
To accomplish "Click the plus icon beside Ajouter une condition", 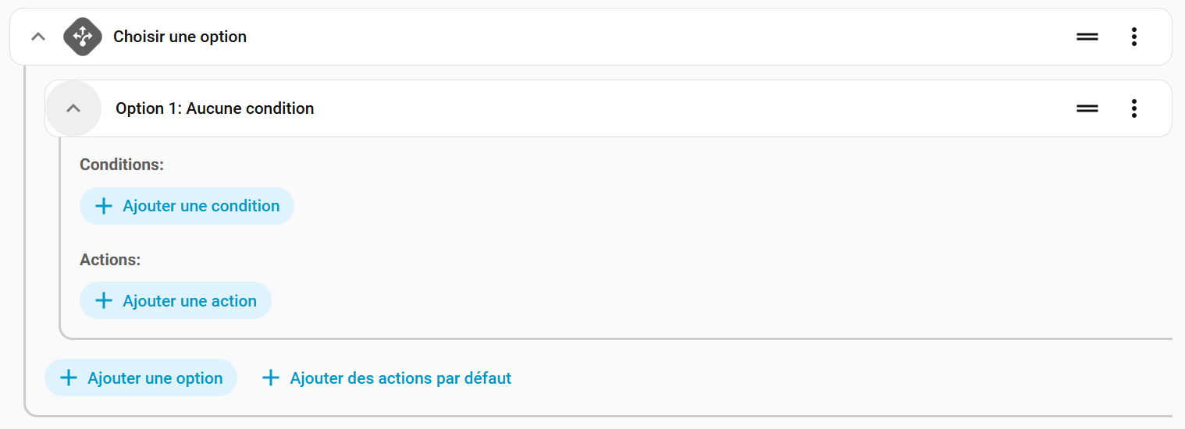I will [103, 206].
